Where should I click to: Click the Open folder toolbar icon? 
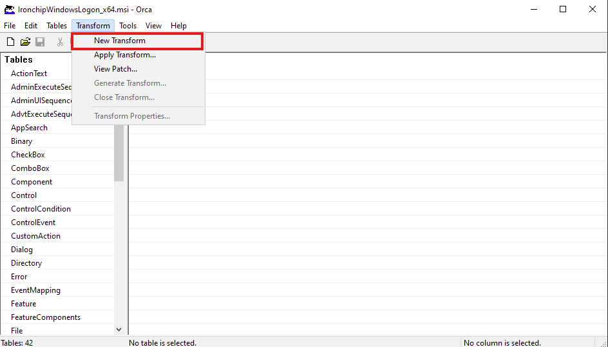(x=25, y=42)
